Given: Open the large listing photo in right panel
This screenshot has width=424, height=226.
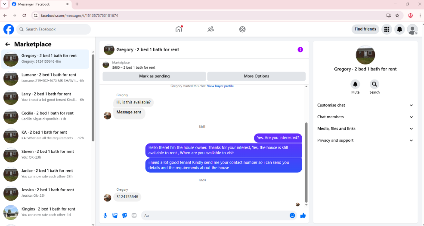Looking at the screenshot, I should pos(365,55).
